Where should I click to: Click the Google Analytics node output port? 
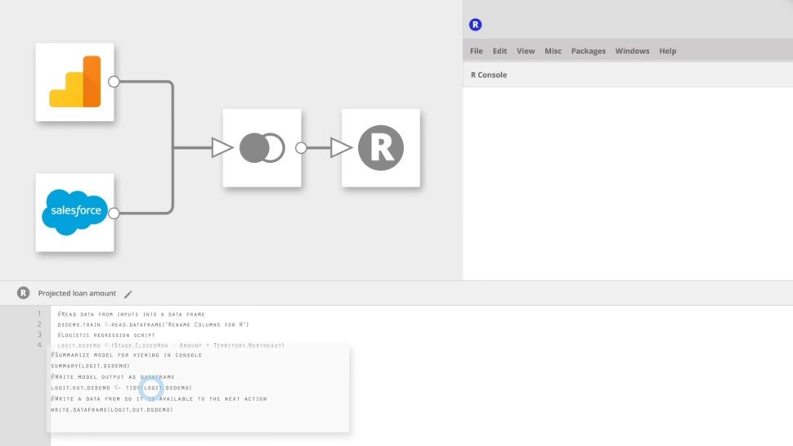coord(114,82)
